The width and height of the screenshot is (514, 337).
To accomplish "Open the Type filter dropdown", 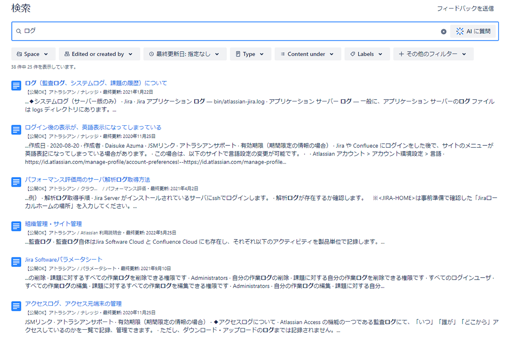I will coord(250,54).
